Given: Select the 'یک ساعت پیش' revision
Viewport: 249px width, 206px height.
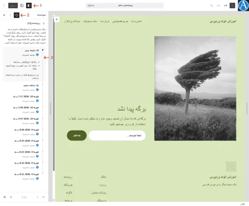Looking at the screenshot, I should coord(24,87).
